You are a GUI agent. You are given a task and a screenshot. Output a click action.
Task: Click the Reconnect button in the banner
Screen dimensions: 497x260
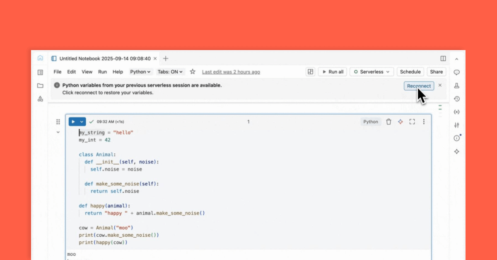[419, 86]
